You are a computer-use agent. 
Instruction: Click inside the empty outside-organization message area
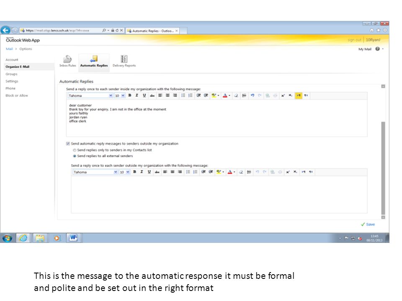(x=219, y=194)
